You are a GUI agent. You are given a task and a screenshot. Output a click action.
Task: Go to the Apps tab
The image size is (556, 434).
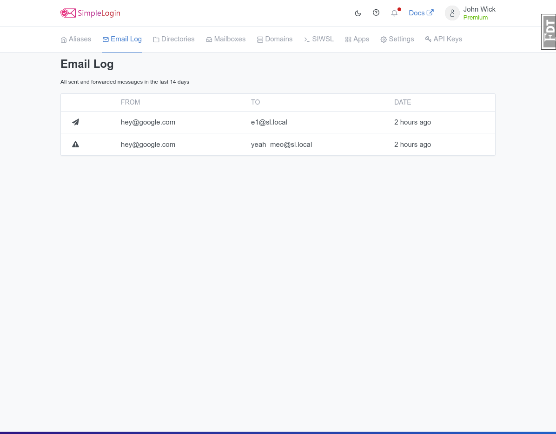click(357, 39)
